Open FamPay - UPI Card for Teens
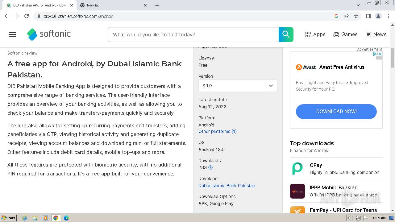This screenshot has width=395, height=222. coord(343,210)
